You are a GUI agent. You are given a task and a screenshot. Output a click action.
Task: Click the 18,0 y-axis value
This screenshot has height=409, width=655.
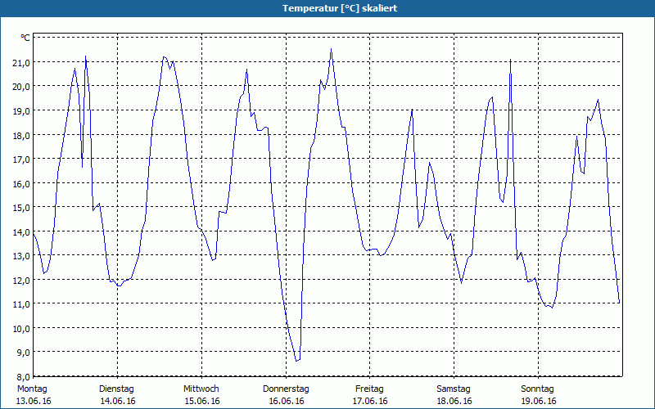coord(22,135)
